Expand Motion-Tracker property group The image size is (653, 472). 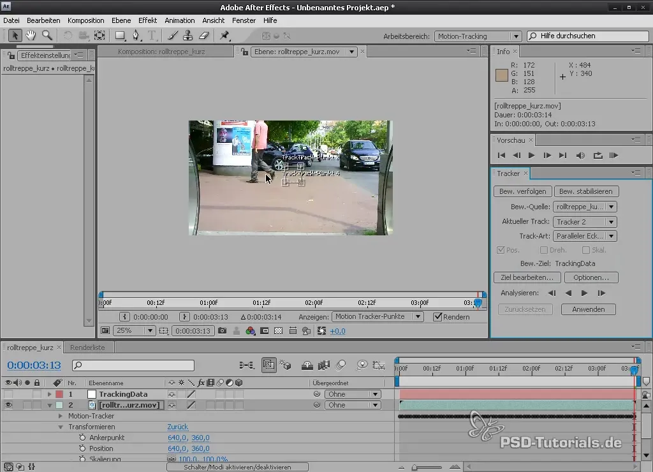[61, 416]
